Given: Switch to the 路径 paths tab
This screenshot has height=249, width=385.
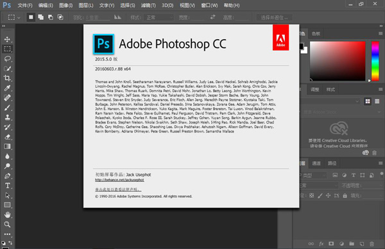Looking at the screenshot, I should tap(332, 163).
